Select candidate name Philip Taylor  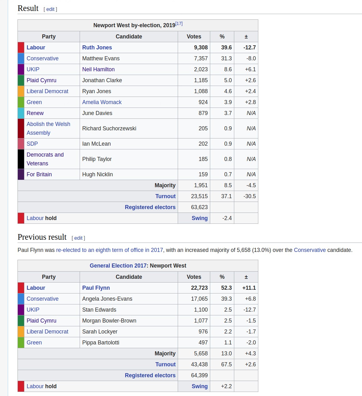click(x=97, y=159)
